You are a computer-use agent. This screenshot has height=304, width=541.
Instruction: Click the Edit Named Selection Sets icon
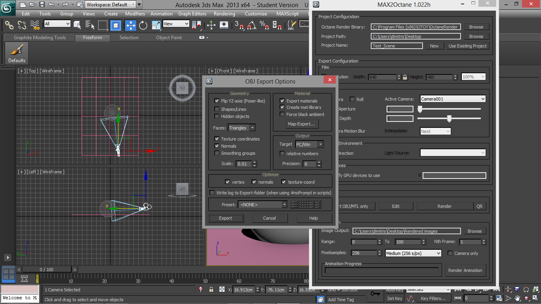point(291,25)
